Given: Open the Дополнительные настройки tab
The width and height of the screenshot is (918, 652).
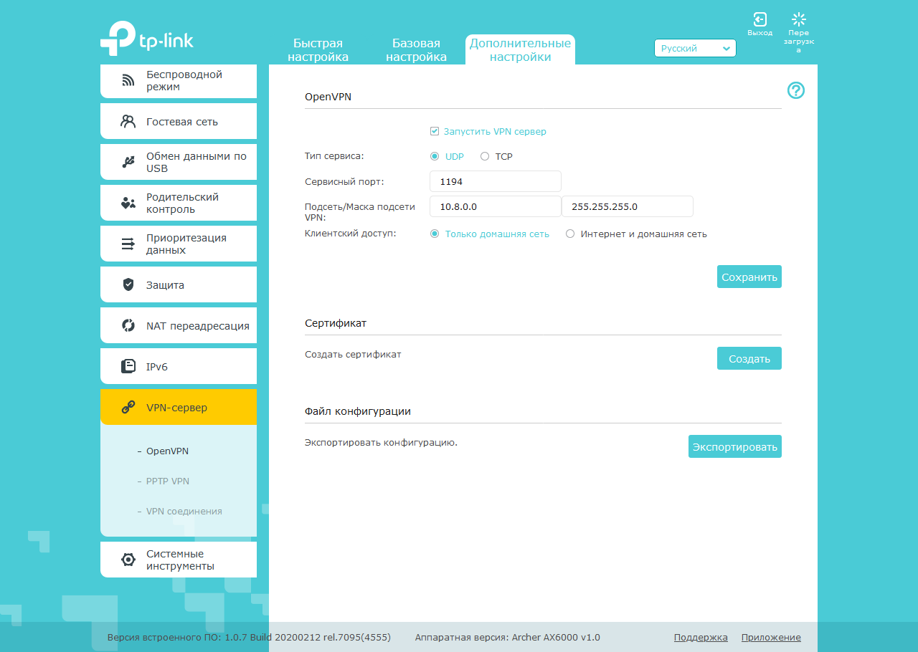Looking at the screenshot, I should pyautogui.click(x=520, y=50).
